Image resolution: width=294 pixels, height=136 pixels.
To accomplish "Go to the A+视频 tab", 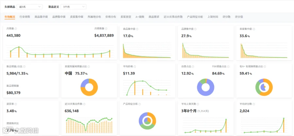I will coord(140,17).
